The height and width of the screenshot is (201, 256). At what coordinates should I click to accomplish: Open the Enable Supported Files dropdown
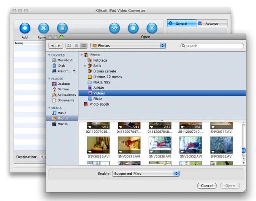[146, 174]
